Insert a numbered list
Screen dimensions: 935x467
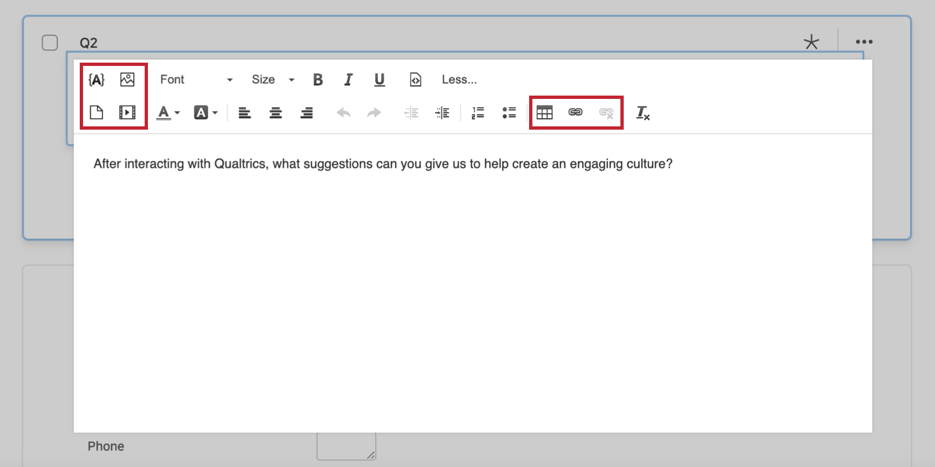(478, 113)
